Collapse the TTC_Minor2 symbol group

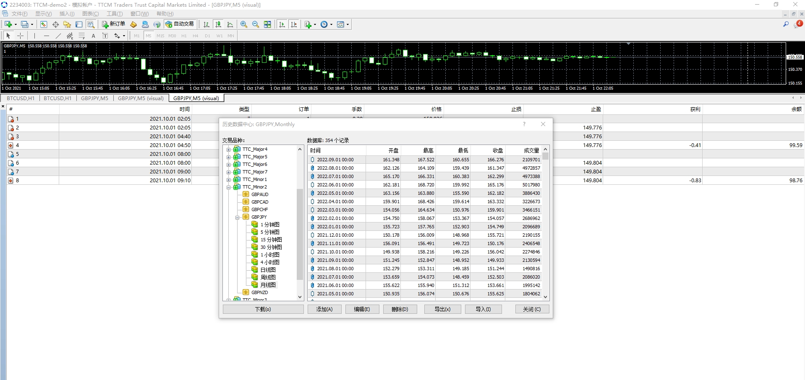[x=229, y=187]
